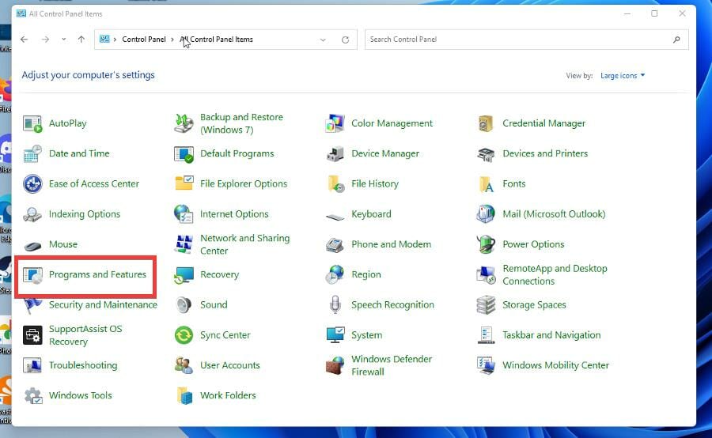Open the Windows Tools gear icon
The width and height of the screenshot is (712, 438).
click(x=33, y=396)
